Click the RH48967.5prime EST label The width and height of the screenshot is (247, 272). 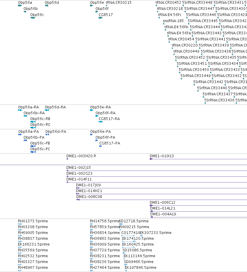[33, 268]
